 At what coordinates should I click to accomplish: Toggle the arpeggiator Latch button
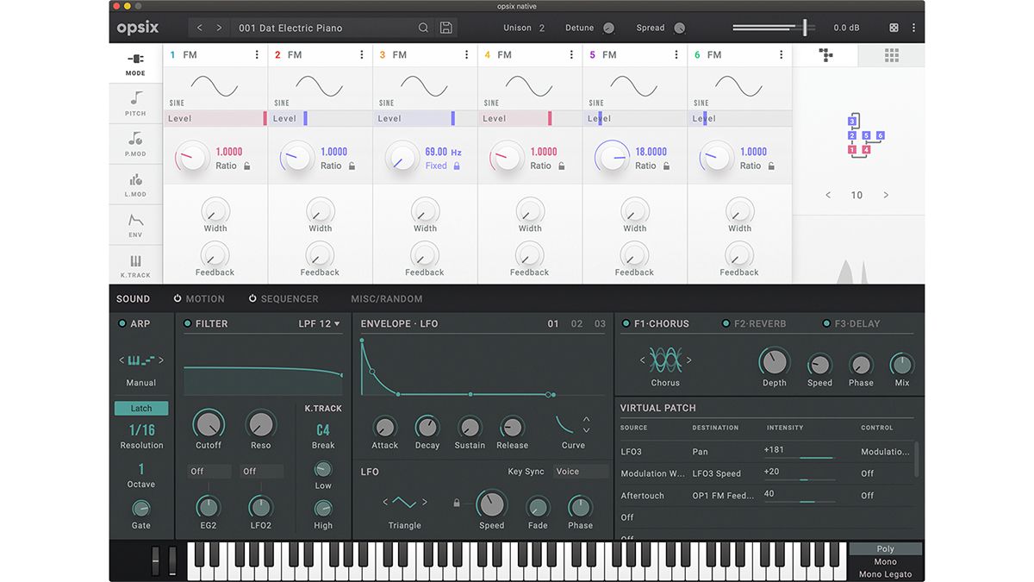(x=141, y=409)
